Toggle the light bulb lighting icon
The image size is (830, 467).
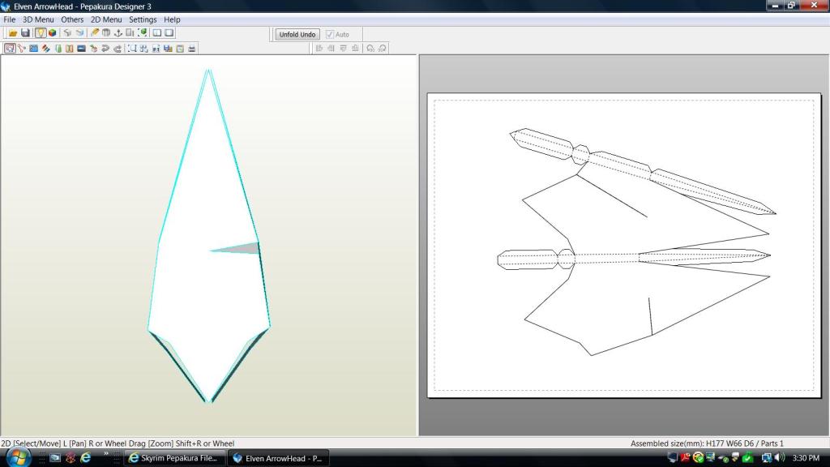pyautogui.click(x=41, y=32)
